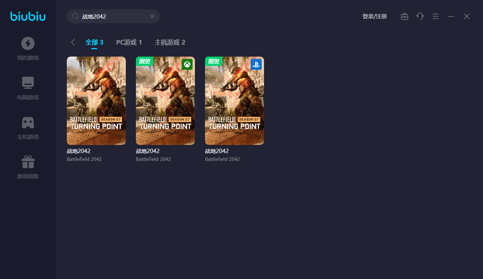Open console games controller icon
This screenshot has width=483, height=279.
[28, 122]
